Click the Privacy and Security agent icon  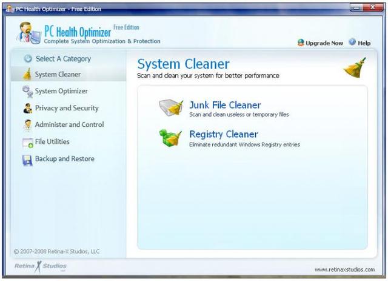coord(28,108)
